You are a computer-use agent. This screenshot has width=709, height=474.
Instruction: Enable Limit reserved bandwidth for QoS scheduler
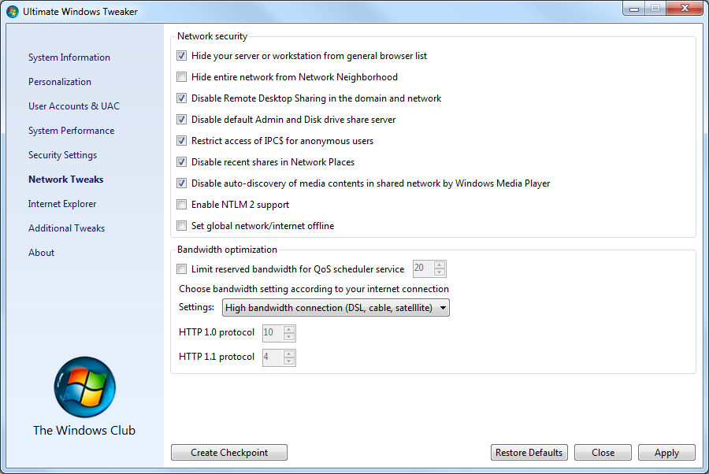181,268
